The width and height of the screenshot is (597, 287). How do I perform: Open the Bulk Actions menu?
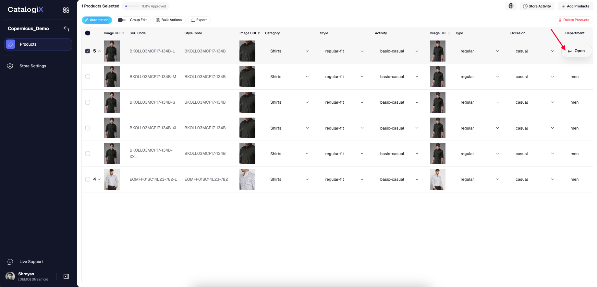pyautogui.click(x=169, y=20)
